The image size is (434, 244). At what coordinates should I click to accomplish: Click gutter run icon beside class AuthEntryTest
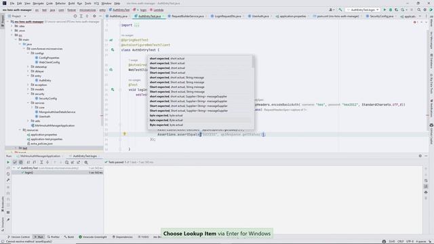pos(113,49)
